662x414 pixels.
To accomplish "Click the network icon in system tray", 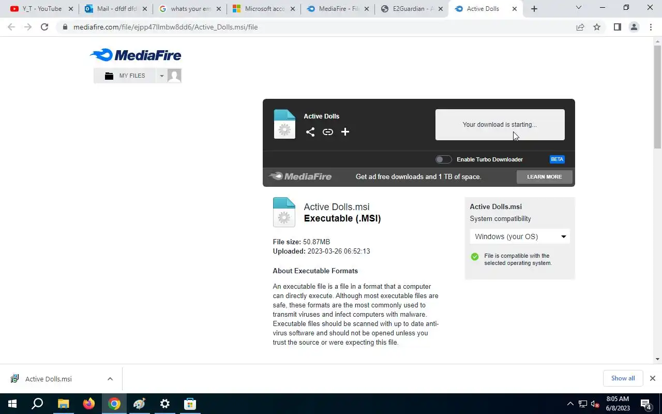I will coord(583,404).
